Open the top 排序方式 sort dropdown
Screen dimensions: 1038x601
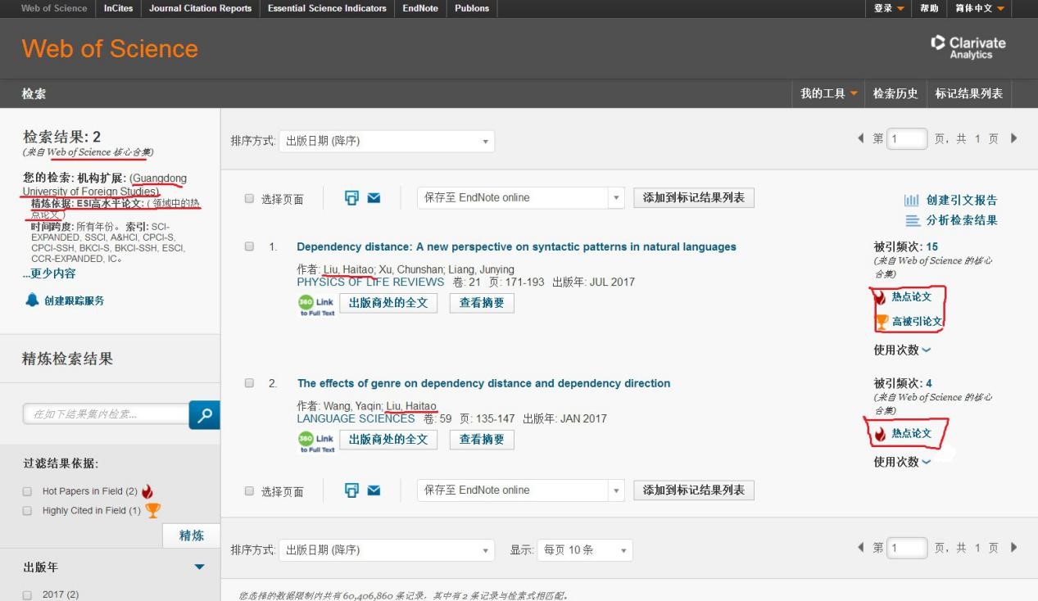(386, 141)
